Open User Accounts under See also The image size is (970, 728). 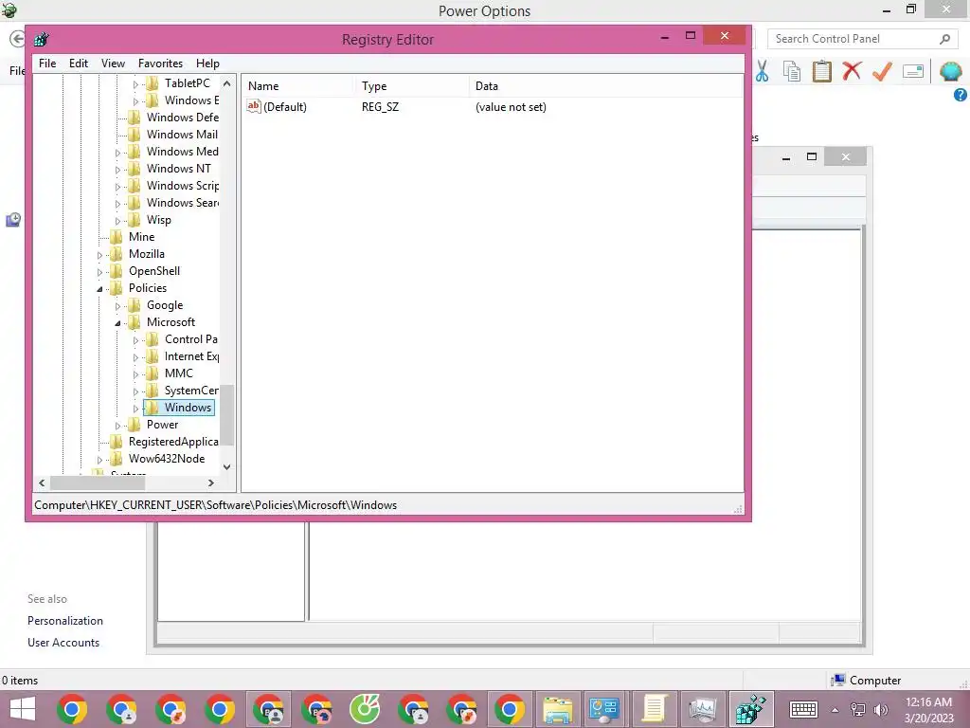pos(63,643)
